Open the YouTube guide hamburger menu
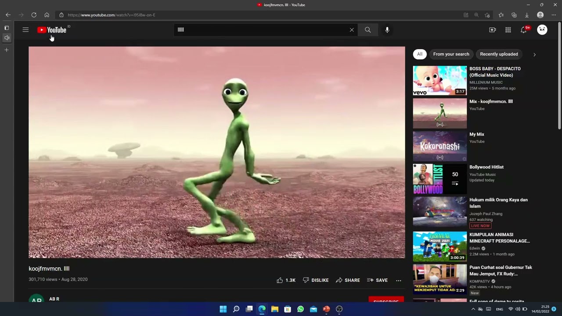This screenshot has width=562, height=316. click(25, 30)
